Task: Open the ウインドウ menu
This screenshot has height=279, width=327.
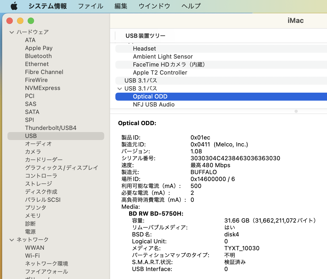Action: pyautogui.click(x=154, y=6)
